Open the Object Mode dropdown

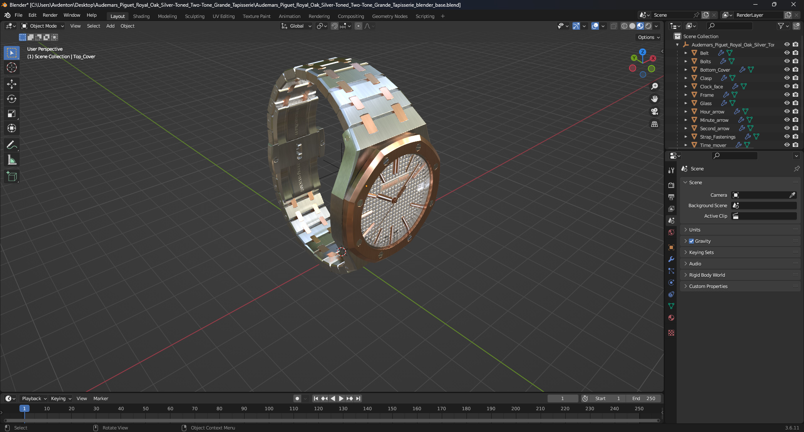point(43,26)
